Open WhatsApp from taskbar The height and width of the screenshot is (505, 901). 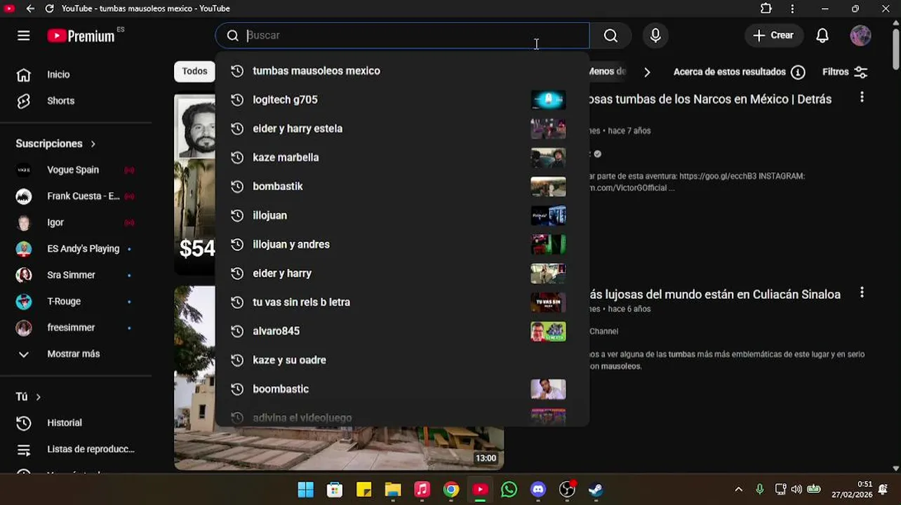tap(509, 490)
